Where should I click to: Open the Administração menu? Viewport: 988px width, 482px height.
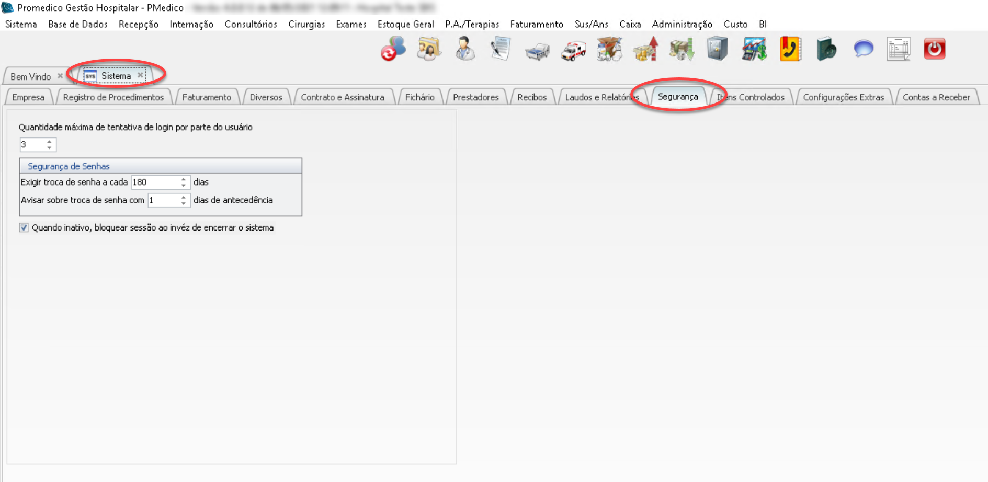[682, 24]
